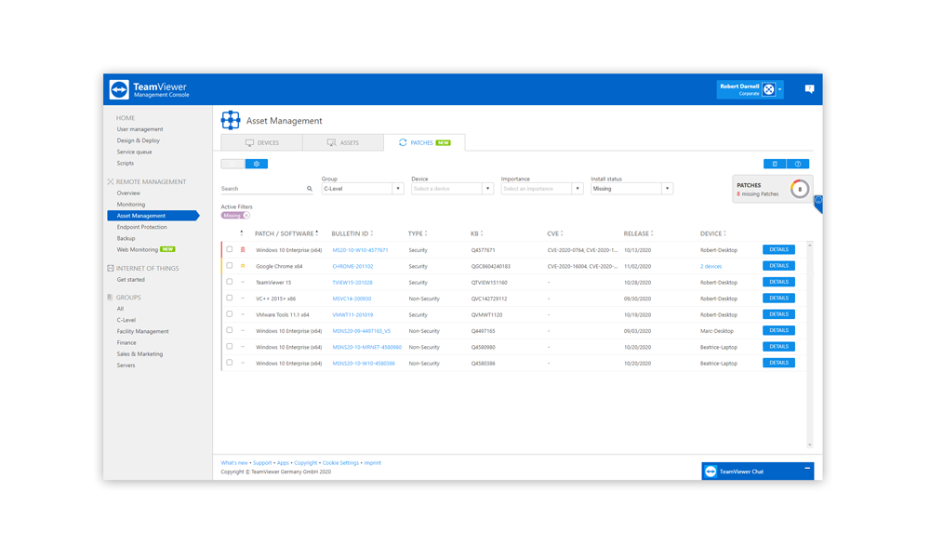930x558 pixels.
Task: Switch to the Assets tab
Action: point(343,143)
